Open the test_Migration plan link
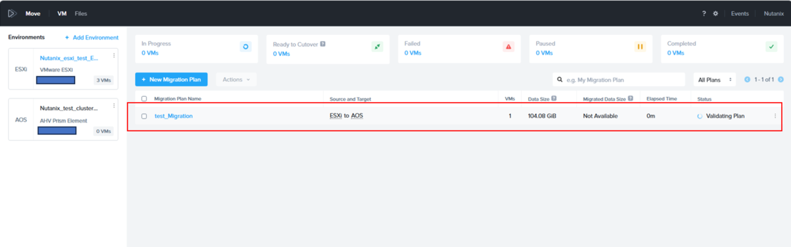This screenshot has width=791, height=247. point(173,116)
